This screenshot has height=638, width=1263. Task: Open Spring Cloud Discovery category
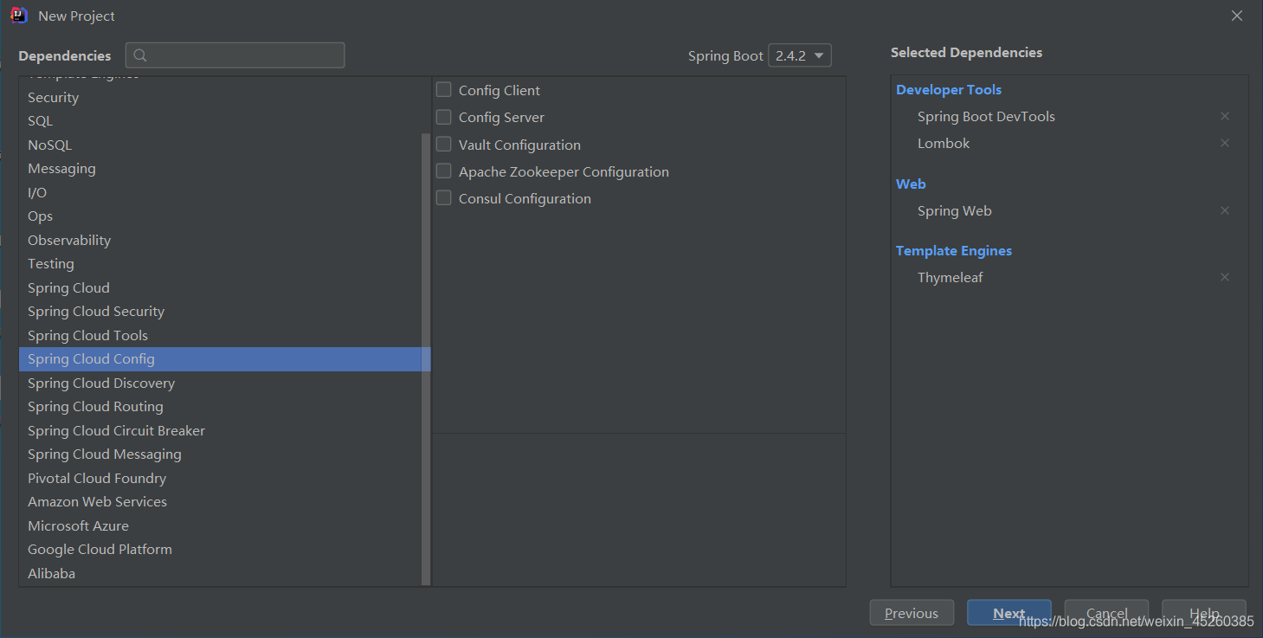coord(220,383)
